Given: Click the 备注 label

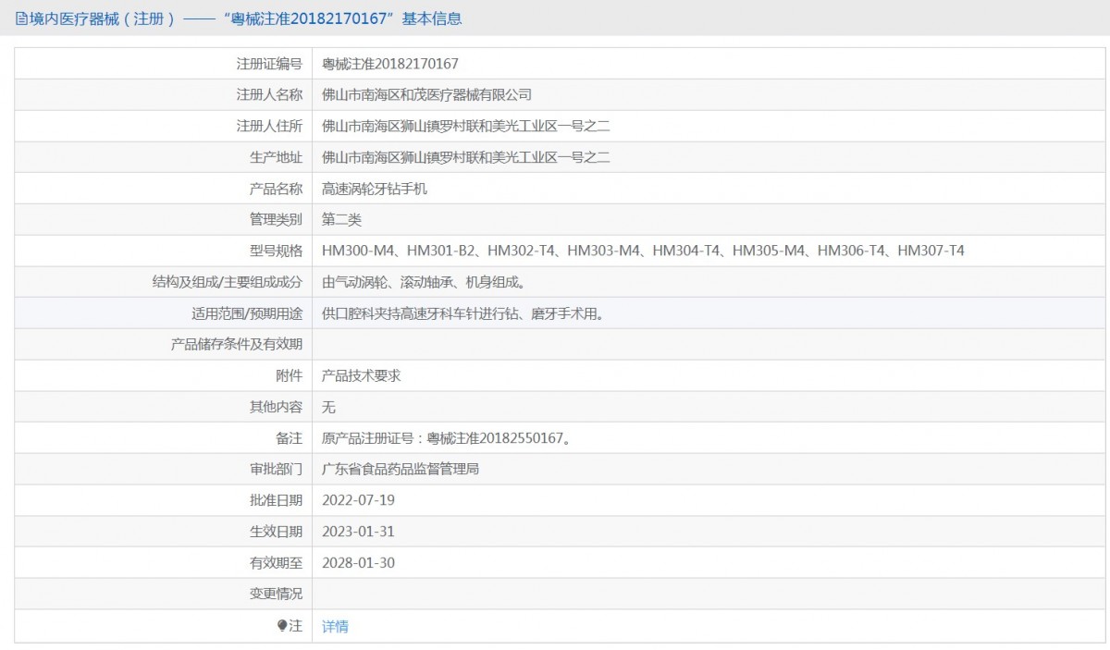Looking at the screenshot, I should pos(289,438).
